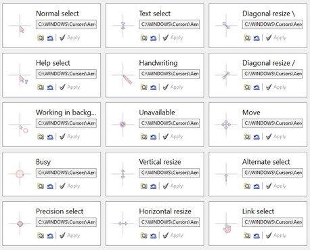Click browse icon under Busy

pos(41,186)
